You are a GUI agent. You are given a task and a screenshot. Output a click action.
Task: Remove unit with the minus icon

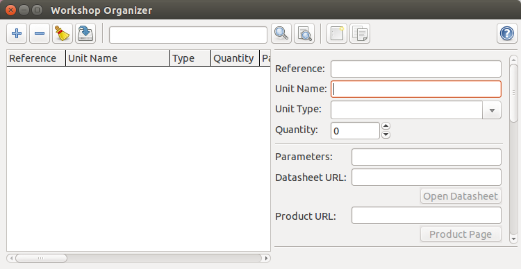pos(40,33)
